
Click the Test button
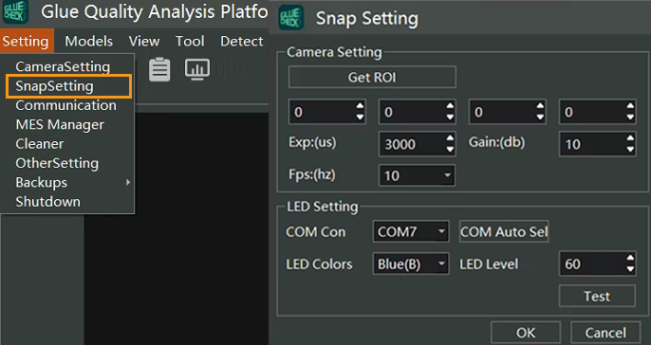pyautogui.click(x=597, y=296)
